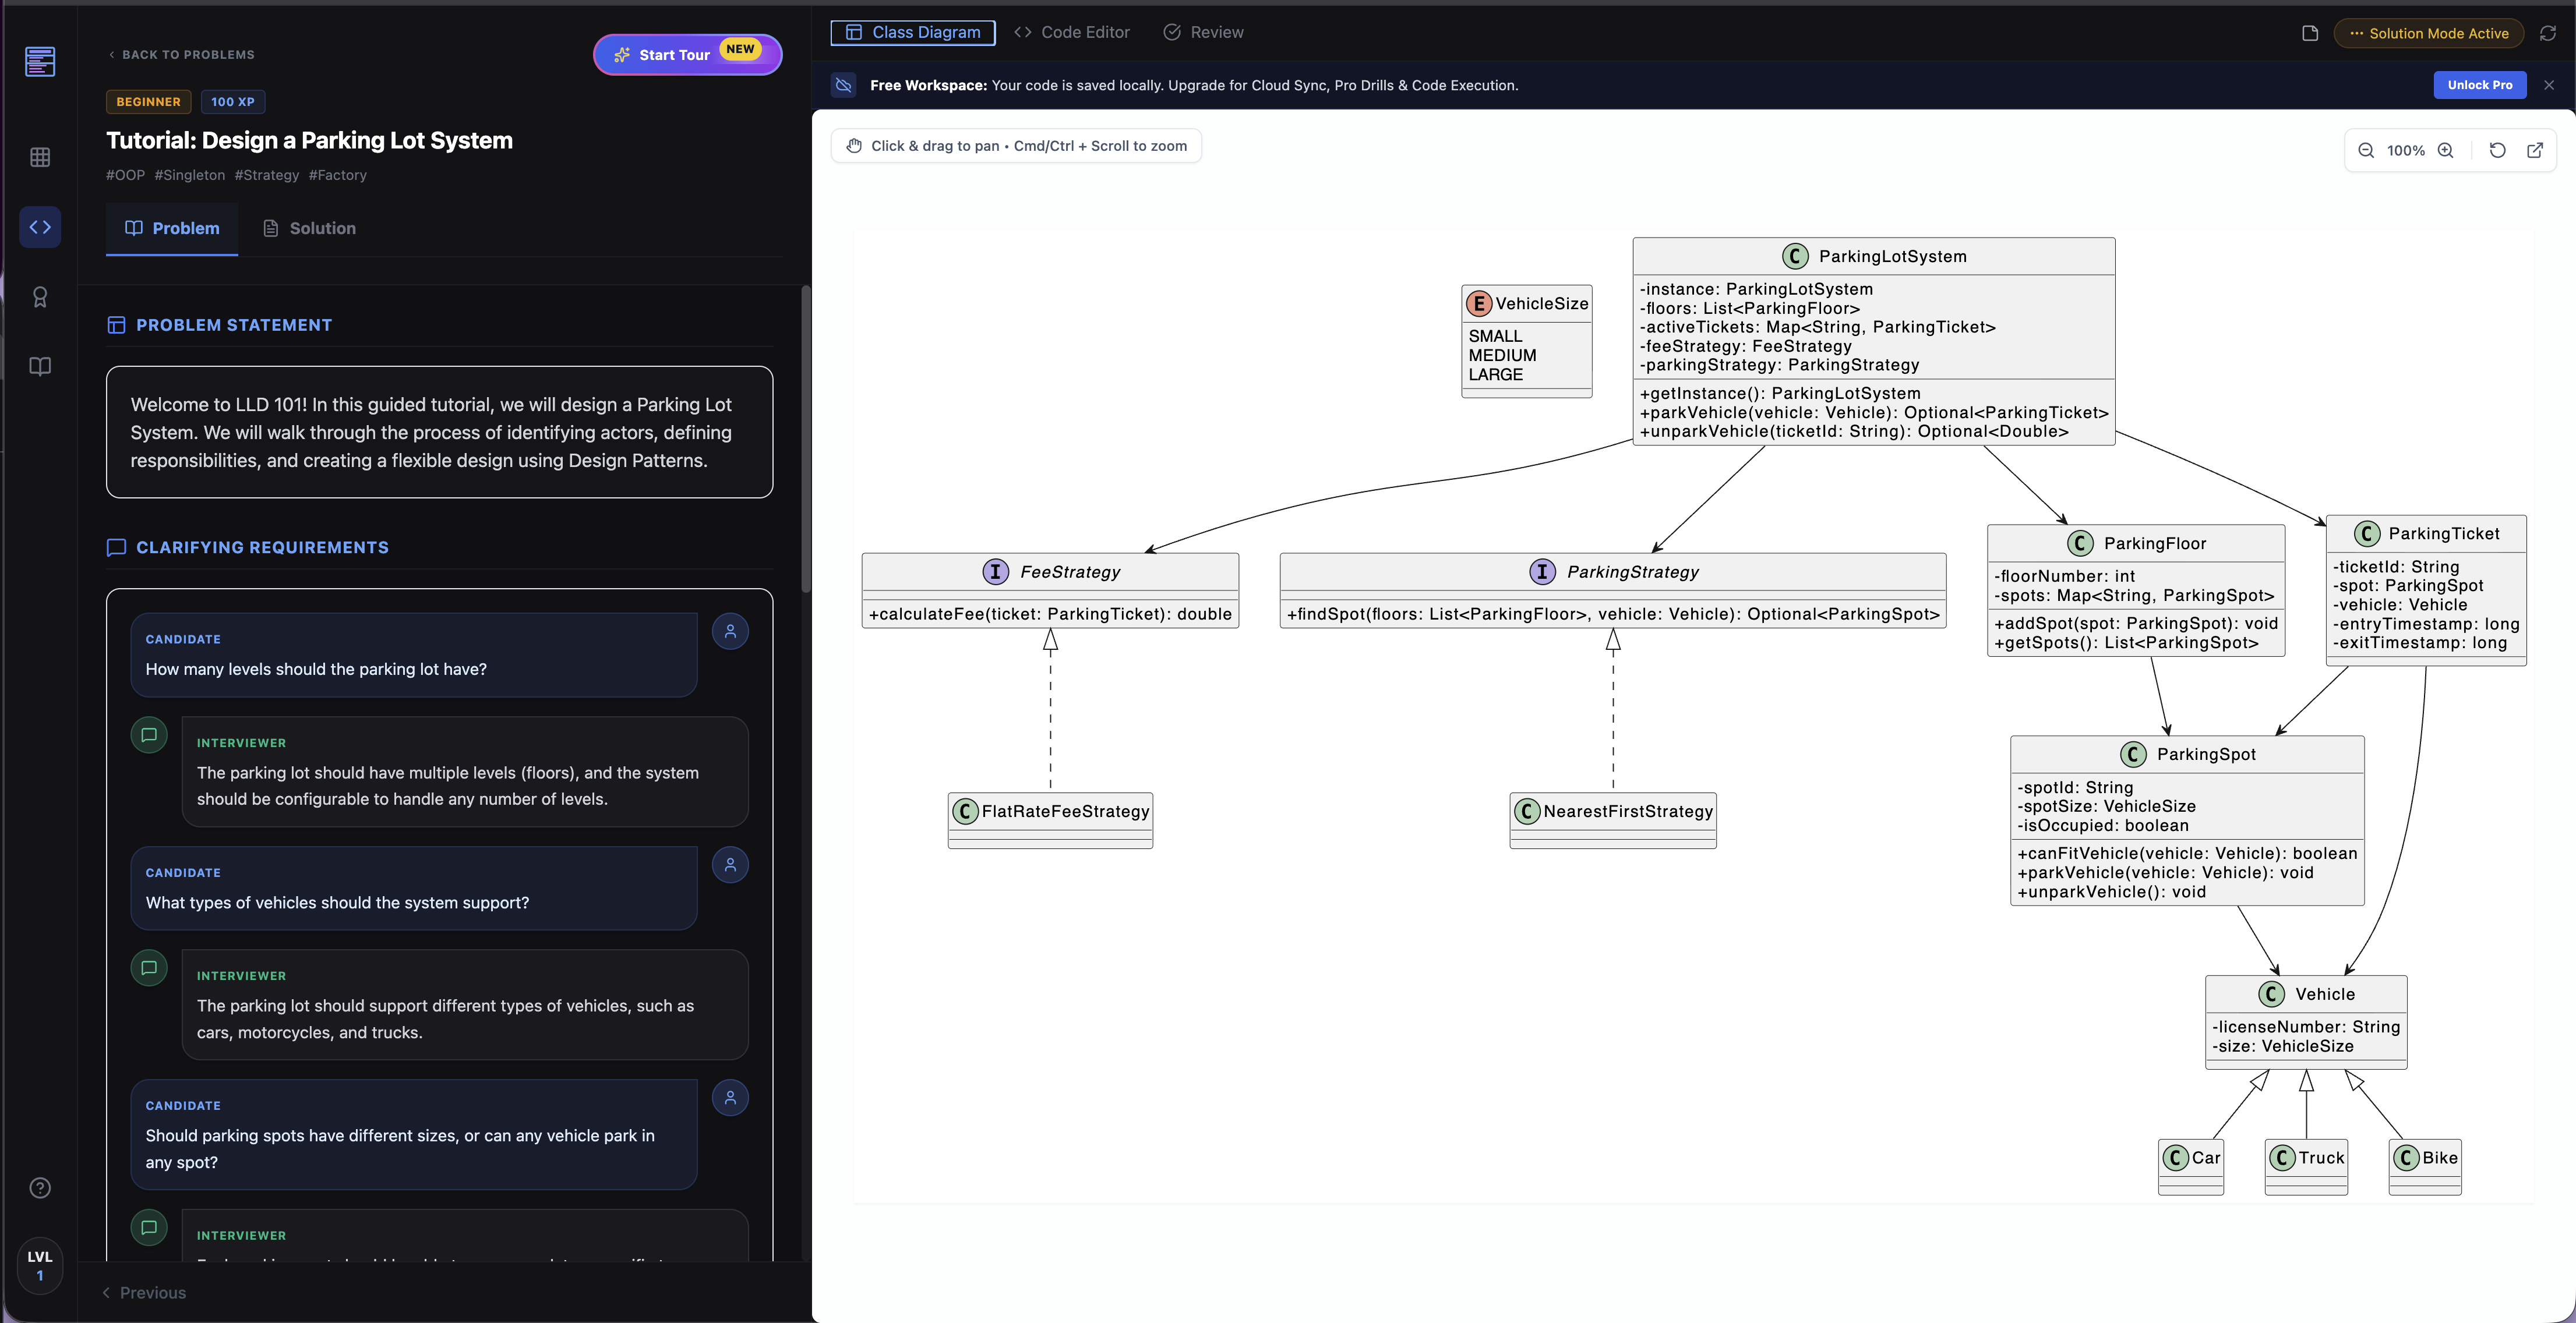Click the FeeStrategy interface icon
This screenshot has width=2576, height=1323.
click(995, 572)
